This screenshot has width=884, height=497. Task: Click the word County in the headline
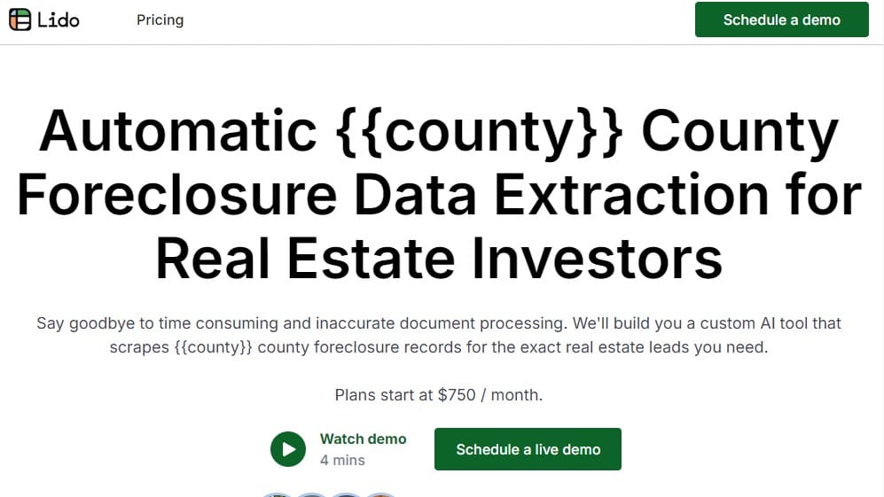point(739,132)
